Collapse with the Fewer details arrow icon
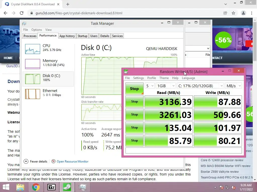This screenshot has height=192, width=257. (26, 161)
